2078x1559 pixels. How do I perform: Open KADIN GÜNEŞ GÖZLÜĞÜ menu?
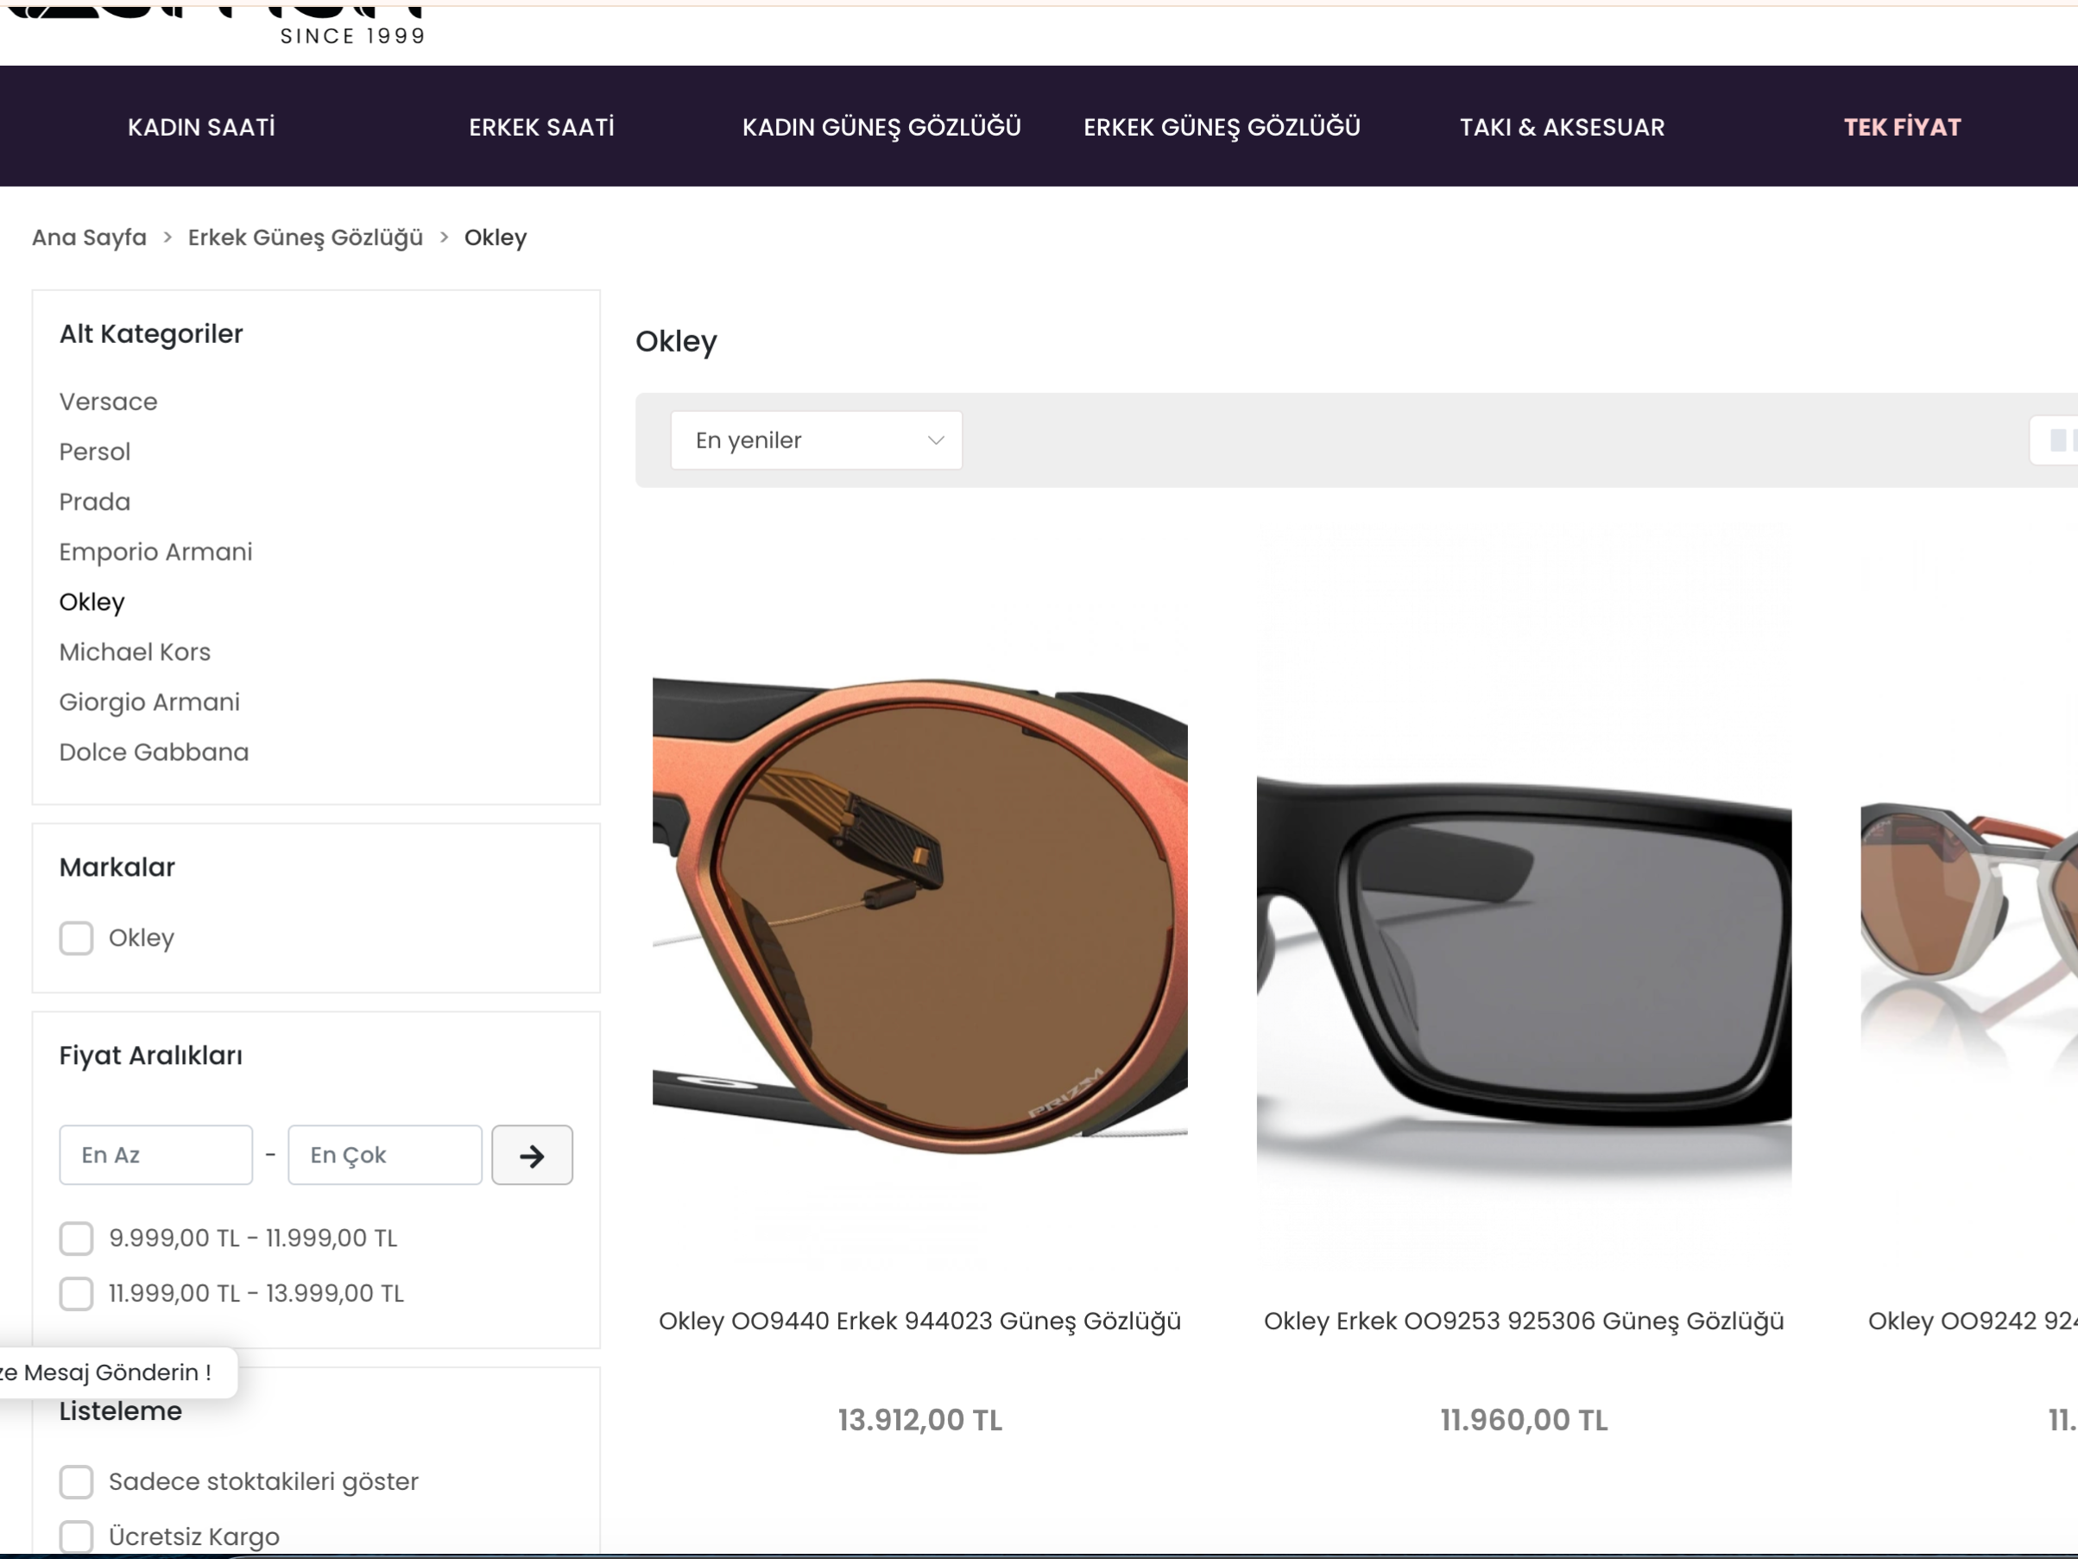coord(881,127)
